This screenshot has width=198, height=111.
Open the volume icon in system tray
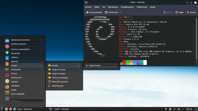pyautogui.click(x=179, y=109)
